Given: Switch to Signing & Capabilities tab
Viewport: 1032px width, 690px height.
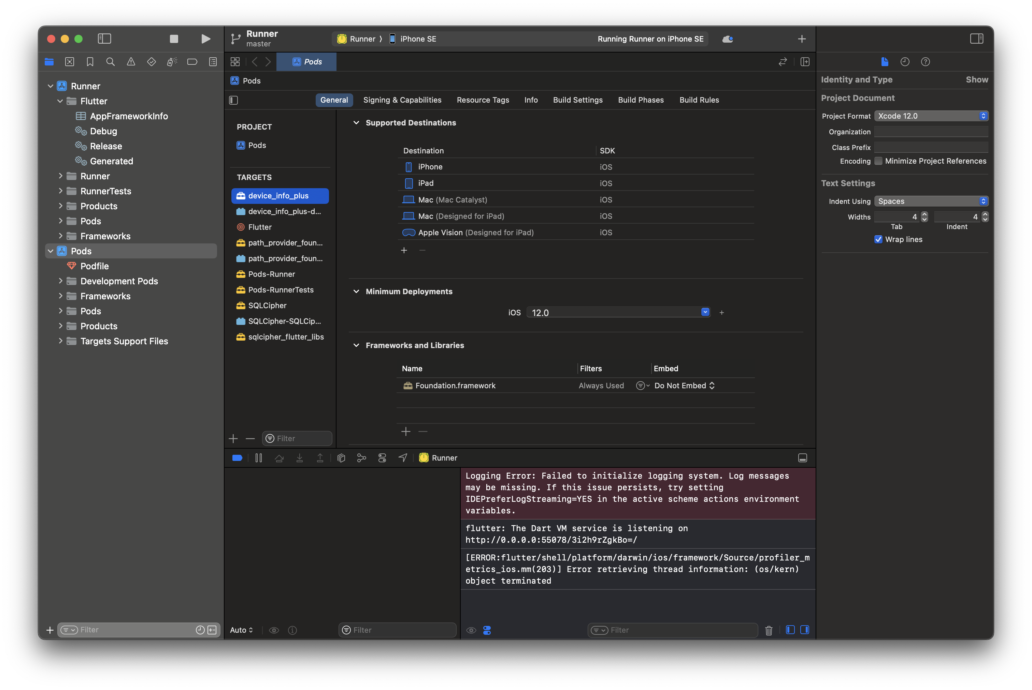Looking at the screenshot, I should pos(402,100).
